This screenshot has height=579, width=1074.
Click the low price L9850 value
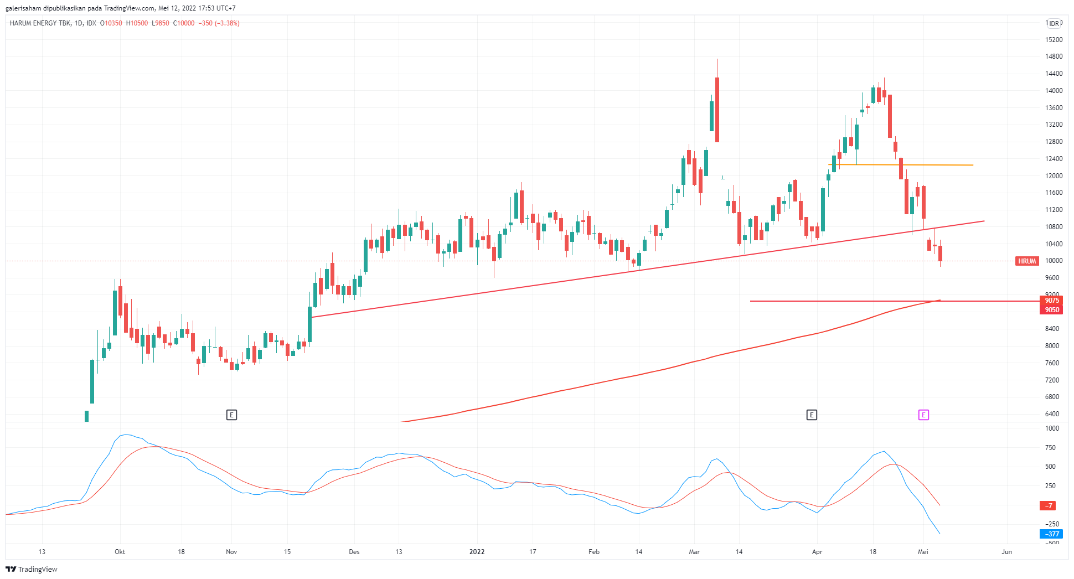click(161, 23)
